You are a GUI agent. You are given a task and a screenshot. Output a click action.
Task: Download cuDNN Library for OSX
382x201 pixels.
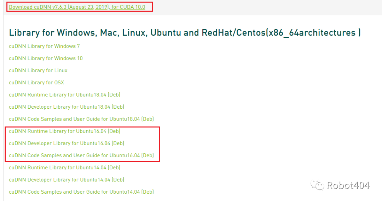[36, 83]
